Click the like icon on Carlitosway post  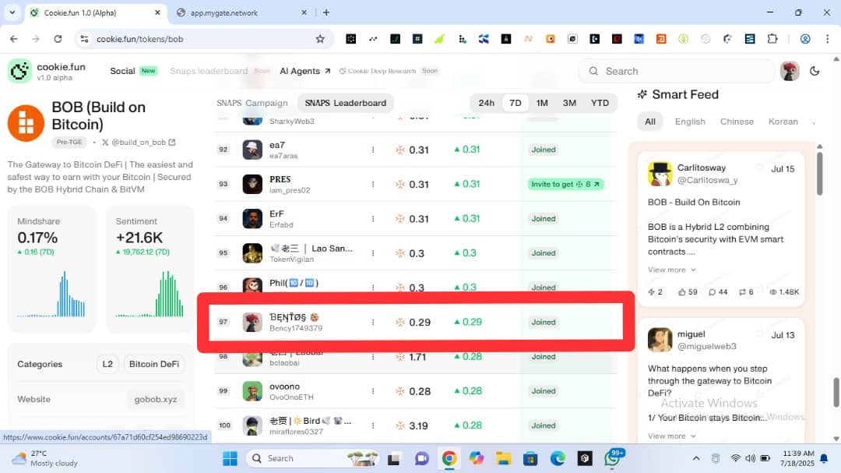click(x=681, y=292)
